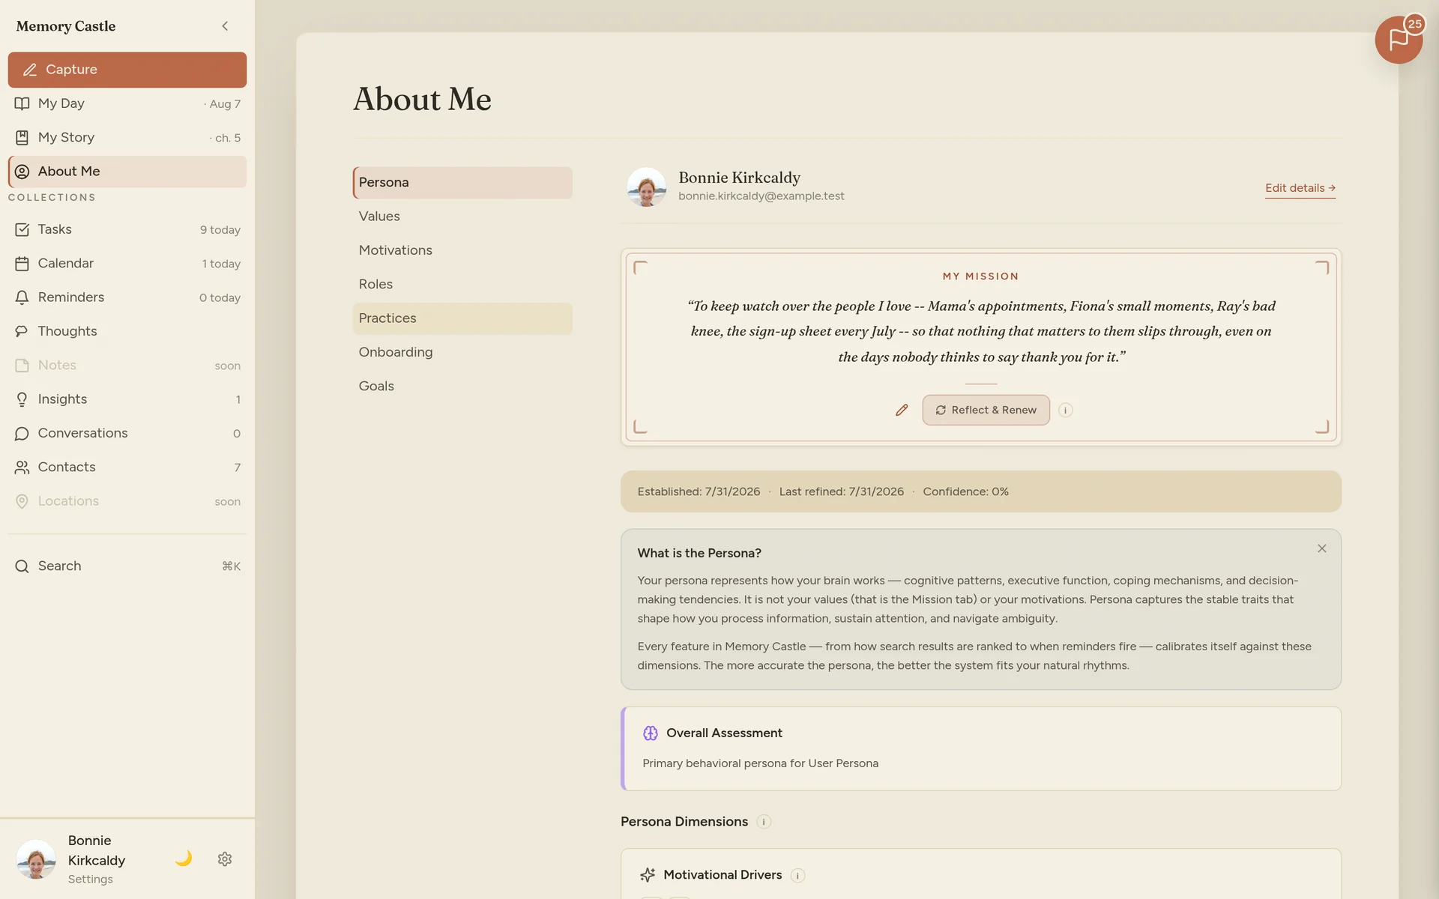Collapse the sidebar with the chevron
1439x899 pixels.
(x=225, y=26)
